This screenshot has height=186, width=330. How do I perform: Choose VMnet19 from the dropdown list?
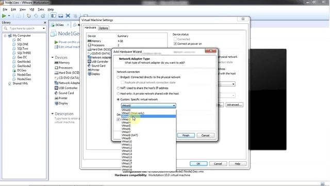(148, 170)
